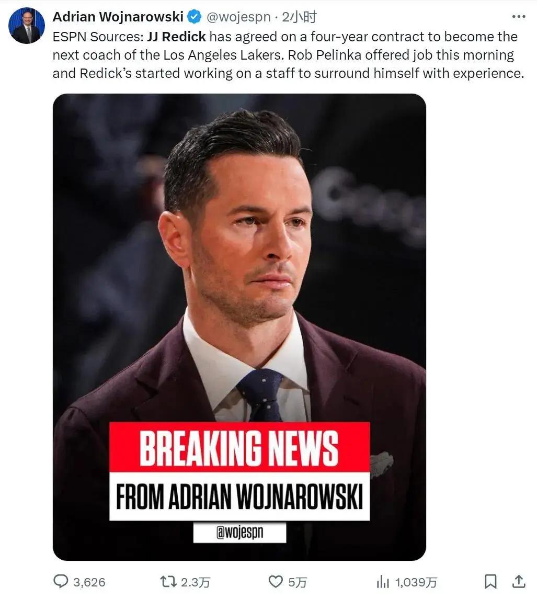This screenshot has height=599, width=537.
Task: Click the share upload icon
Action: (519, 581)
